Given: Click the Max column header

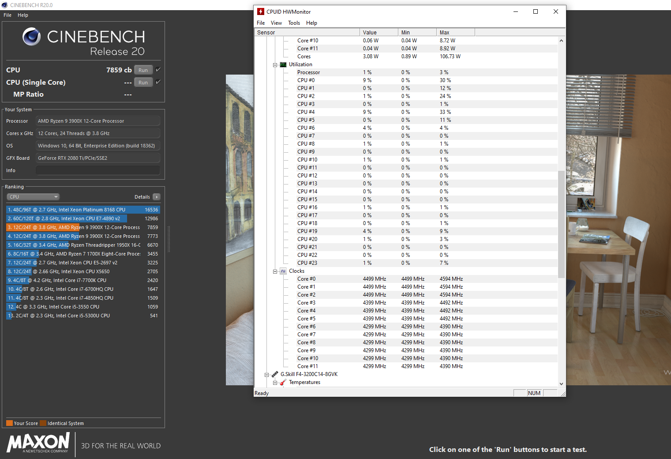Looking at the screenshot, I should [x=456, y=32].
